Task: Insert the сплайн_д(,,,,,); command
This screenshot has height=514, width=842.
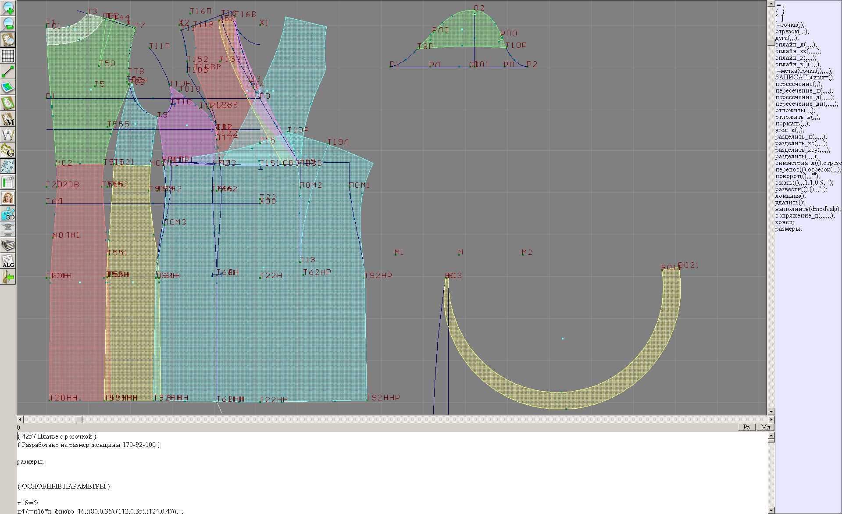Action: [x=796, y=45]
